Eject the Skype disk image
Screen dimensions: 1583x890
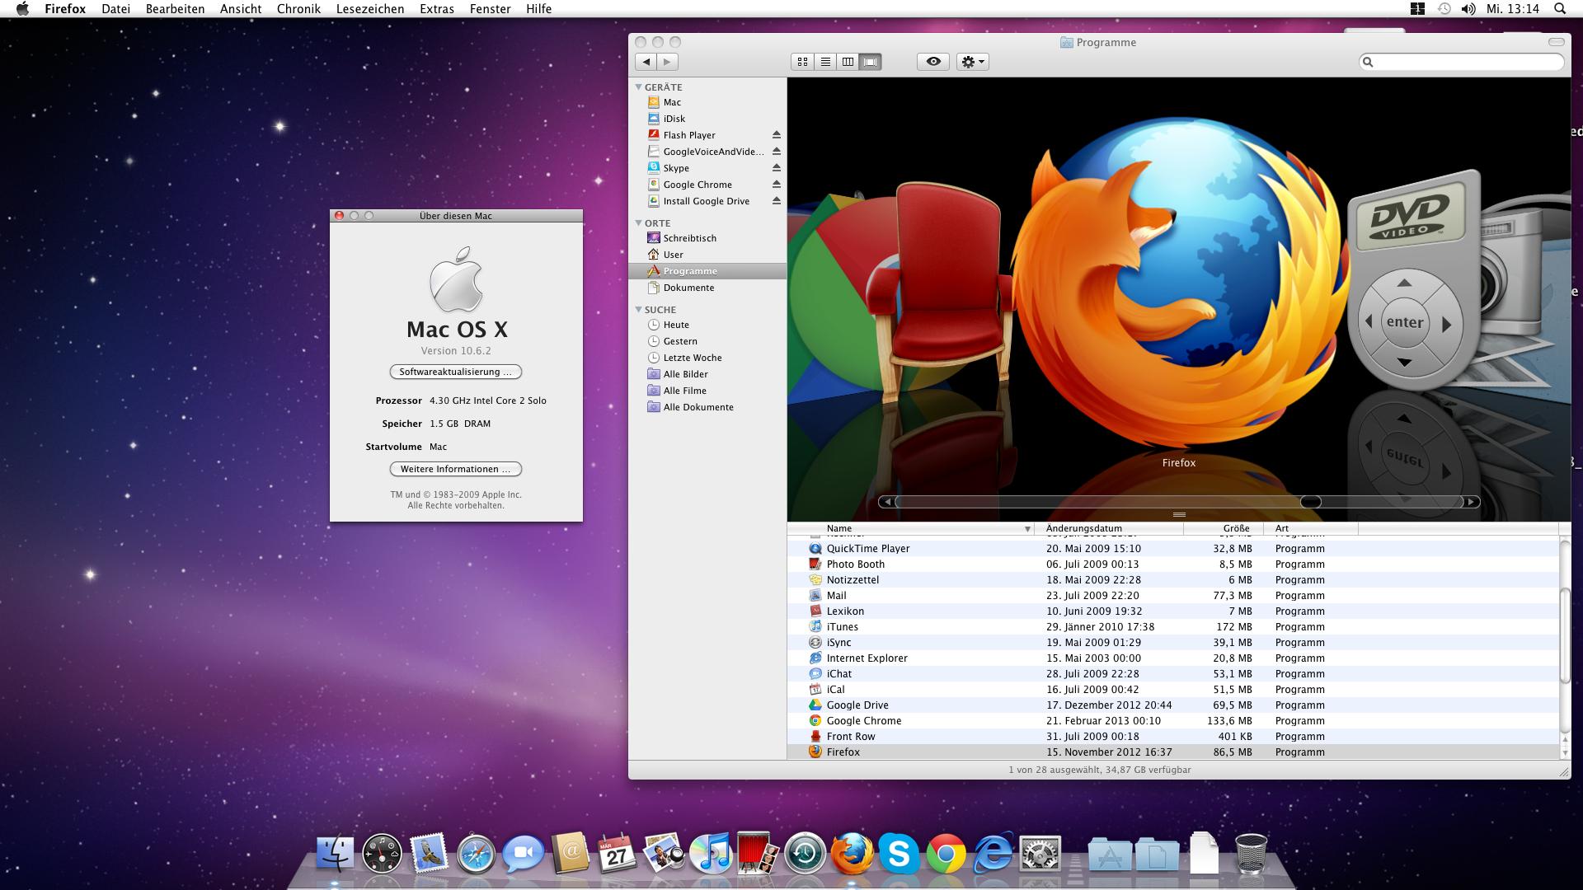[776, 168]
